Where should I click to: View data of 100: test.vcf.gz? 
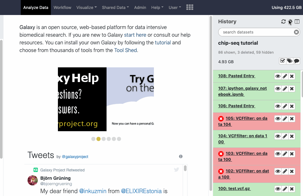coord(278,189)
